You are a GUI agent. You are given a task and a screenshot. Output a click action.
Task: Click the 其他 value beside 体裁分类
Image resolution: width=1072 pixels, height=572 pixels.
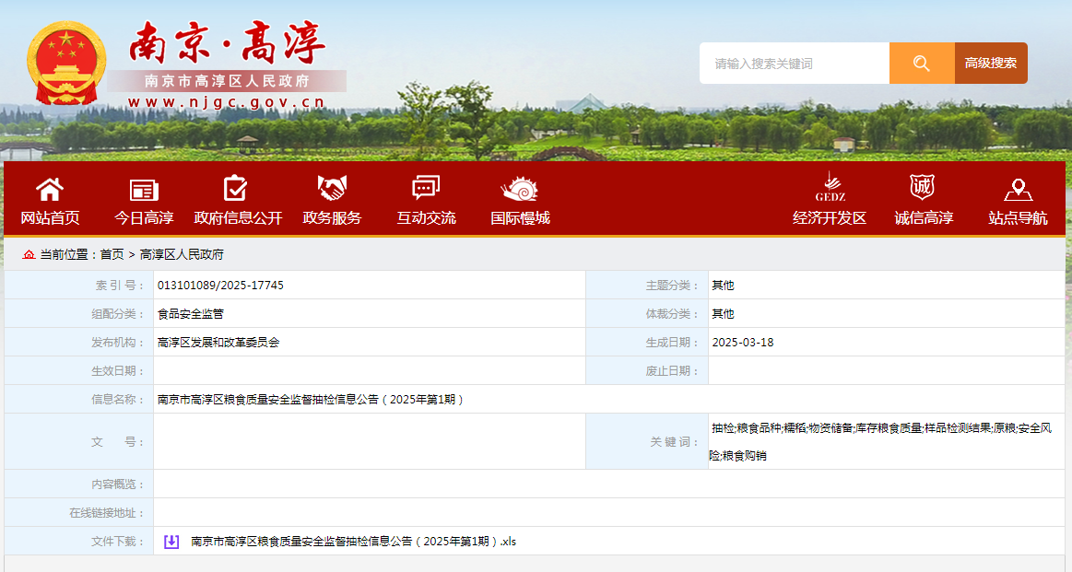click(x=723, y=314)
